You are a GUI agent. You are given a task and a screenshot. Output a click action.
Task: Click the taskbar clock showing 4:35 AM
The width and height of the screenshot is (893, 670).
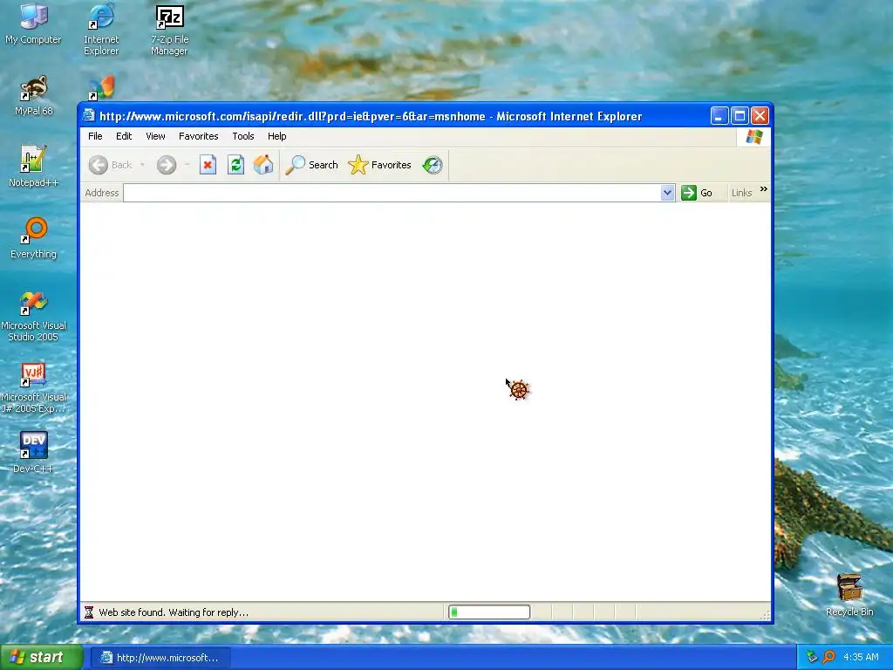(861, 657)
